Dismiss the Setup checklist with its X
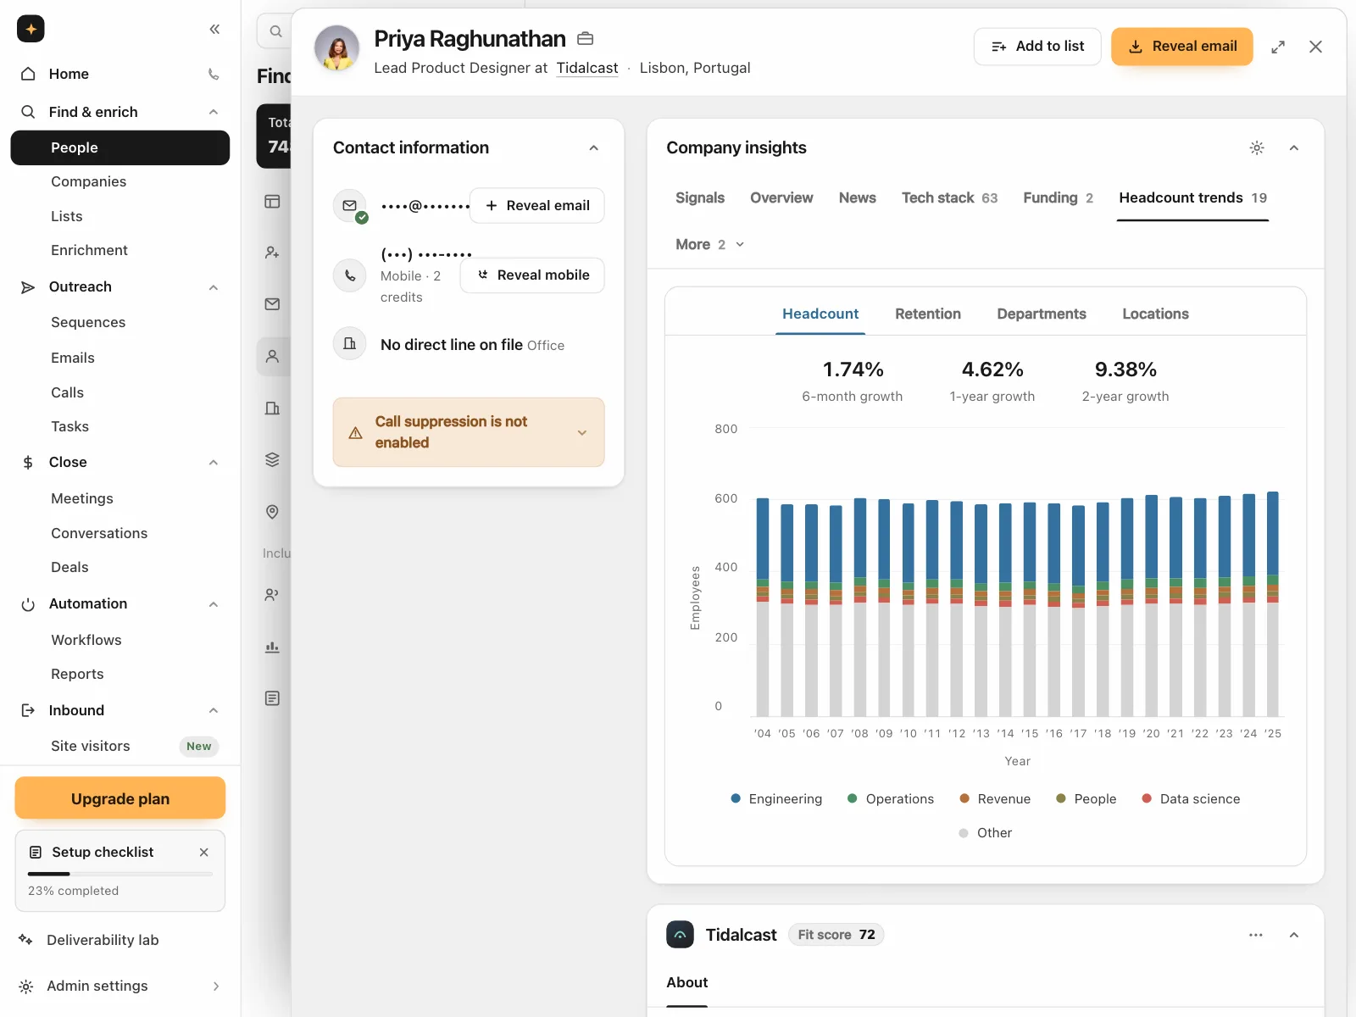 [x=203, y=853]
